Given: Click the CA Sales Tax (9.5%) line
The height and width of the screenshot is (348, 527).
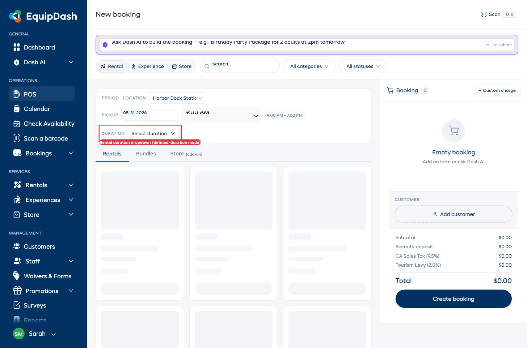Looking at the screenshot, I should click(x=454, y=256).
